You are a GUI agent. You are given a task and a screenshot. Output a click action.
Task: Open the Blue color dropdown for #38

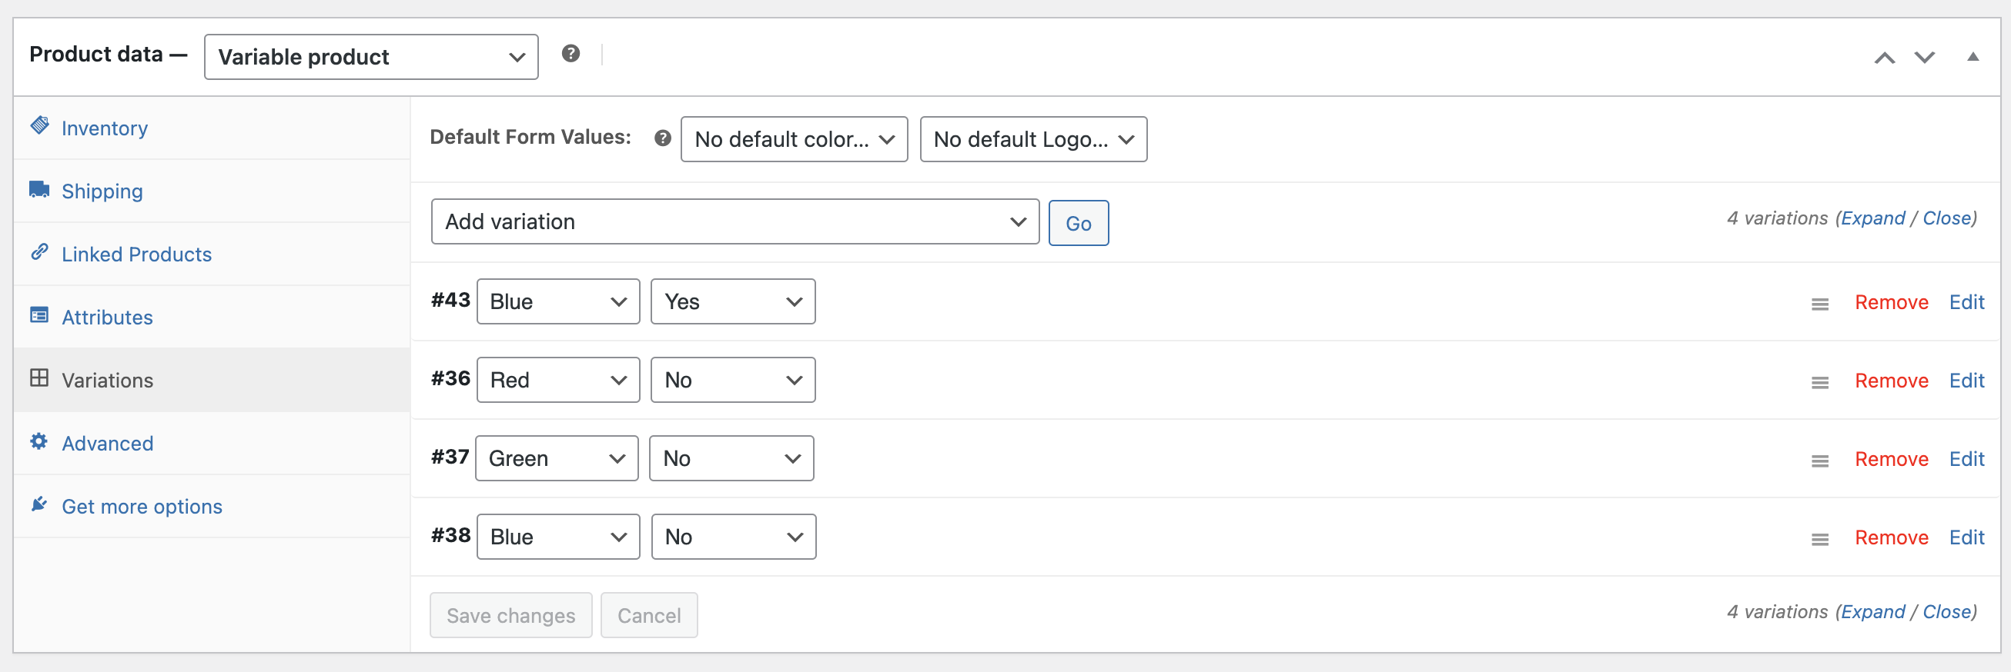point(558,537)
